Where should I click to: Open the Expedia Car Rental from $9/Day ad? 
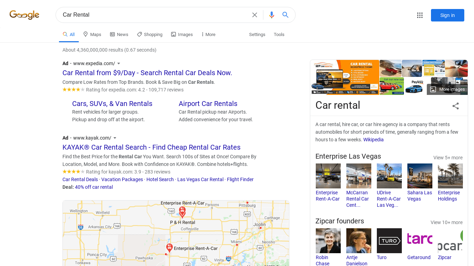click(x=147, y=73)
